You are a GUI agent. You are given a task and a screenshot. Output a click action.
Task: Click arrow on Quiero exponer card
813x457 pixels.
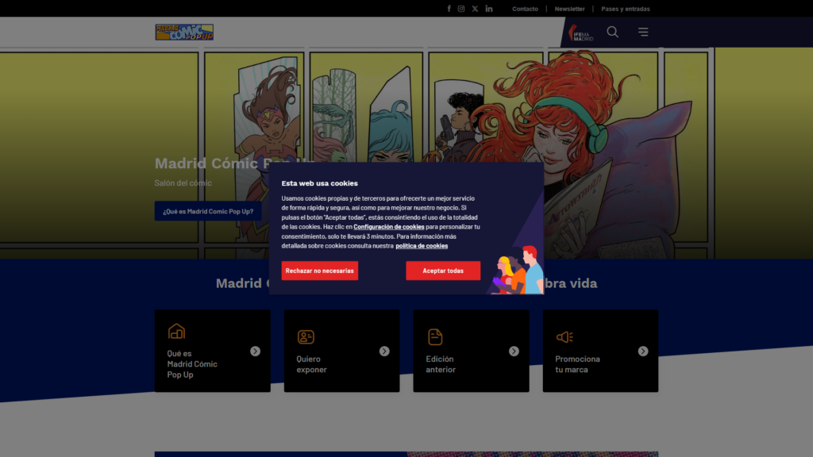(x=384, y=351)
